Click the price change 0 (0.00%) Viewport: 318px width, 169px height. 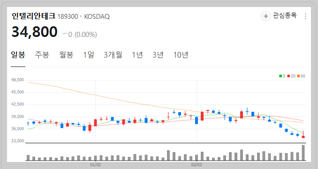[83, 35]
